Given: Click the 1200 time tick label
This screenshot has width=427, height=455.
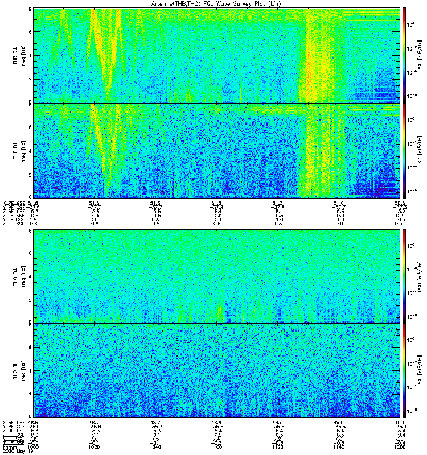Looking at the screenshot, I should [400, 447].
